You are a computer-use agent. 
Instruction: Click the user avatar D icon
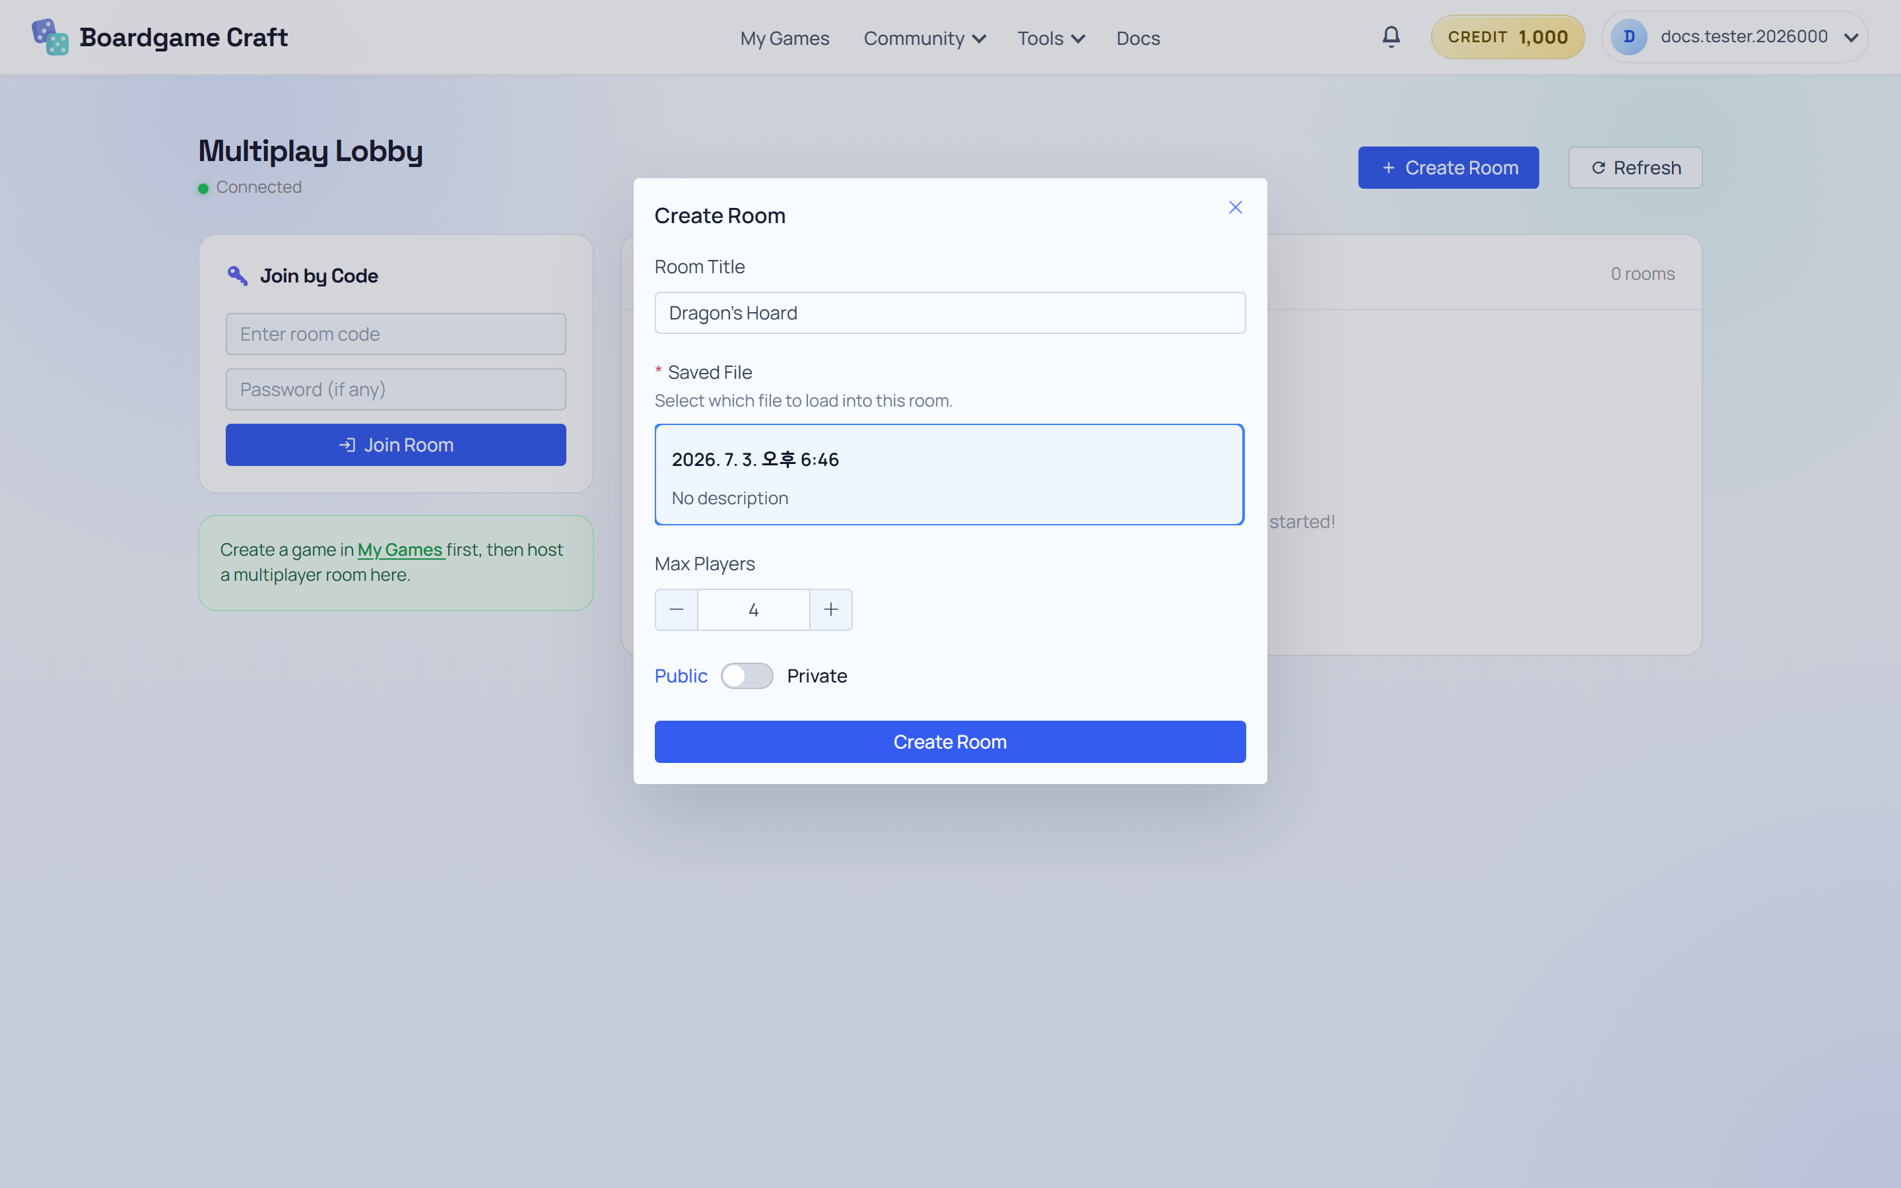click(x=1629, y=37)
